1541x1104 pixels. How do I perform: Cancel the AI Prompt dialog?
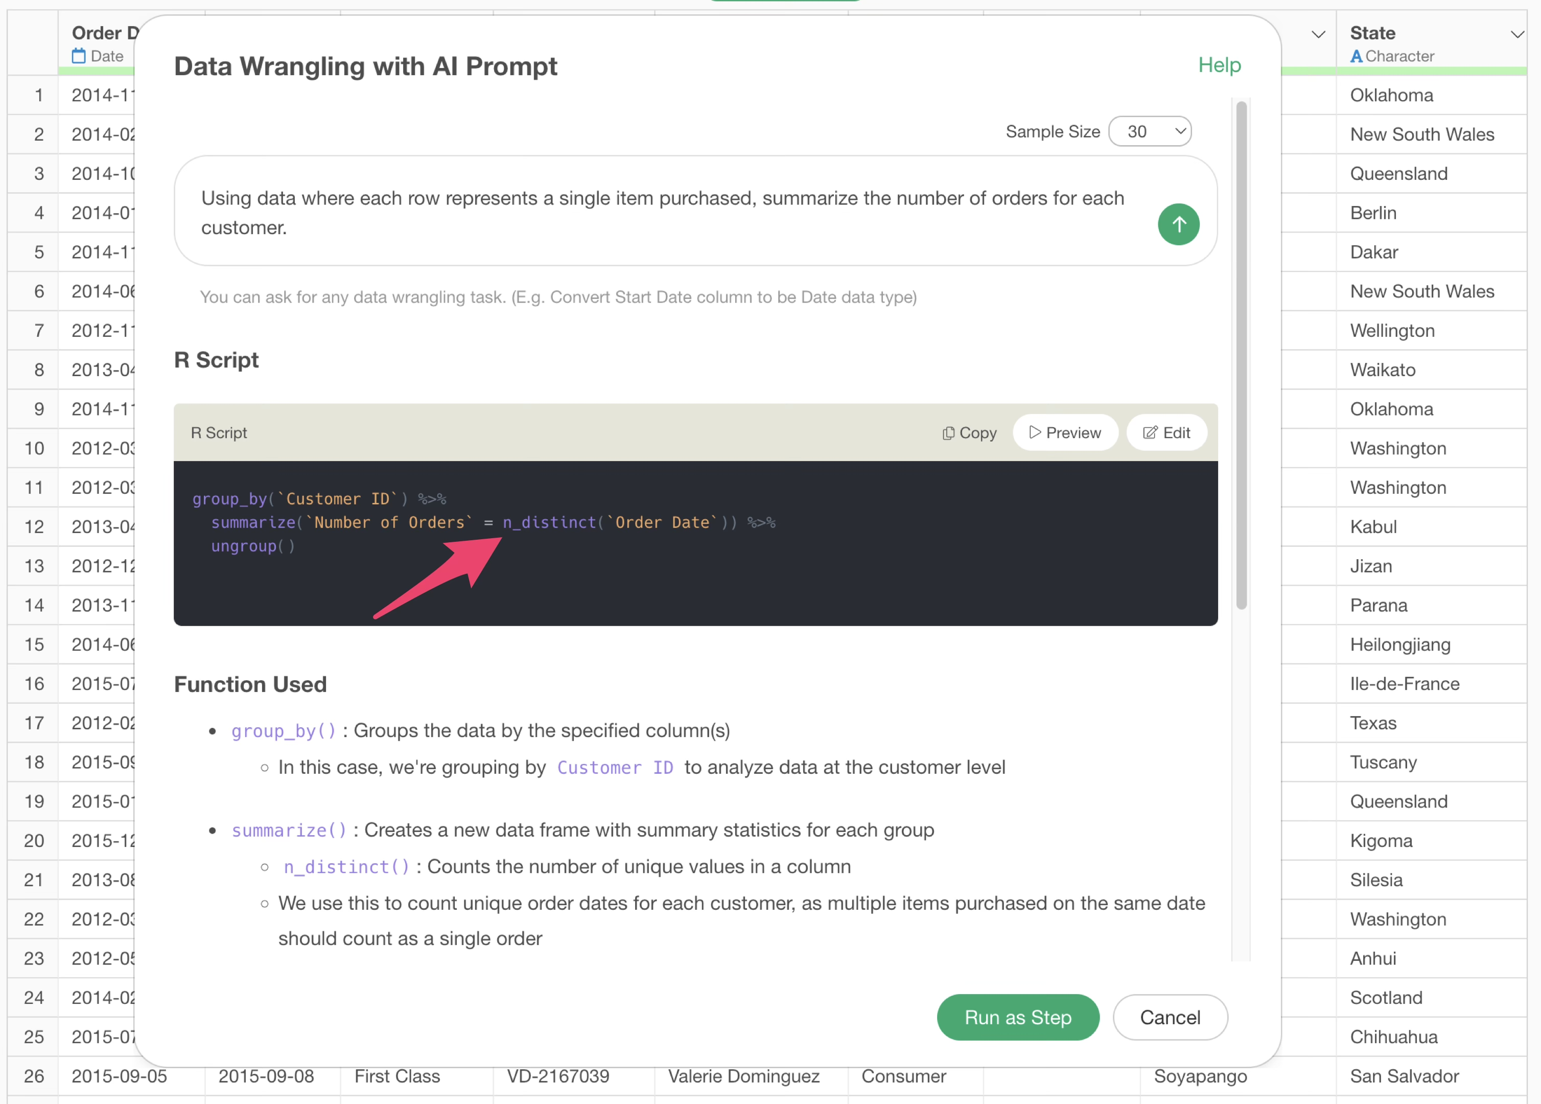1170,1017
